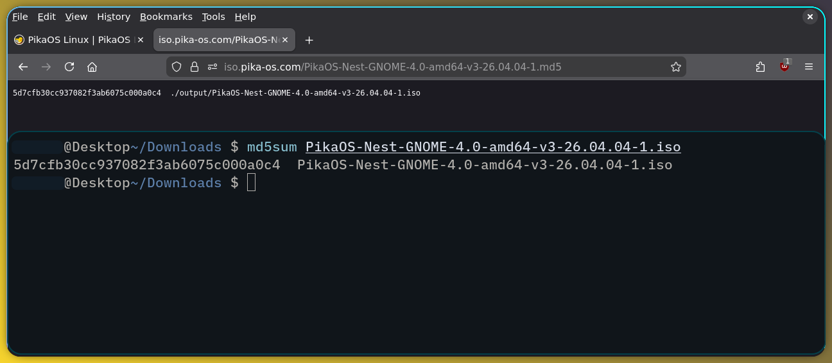Open a new tab with plus

click(x=309, y=40)
